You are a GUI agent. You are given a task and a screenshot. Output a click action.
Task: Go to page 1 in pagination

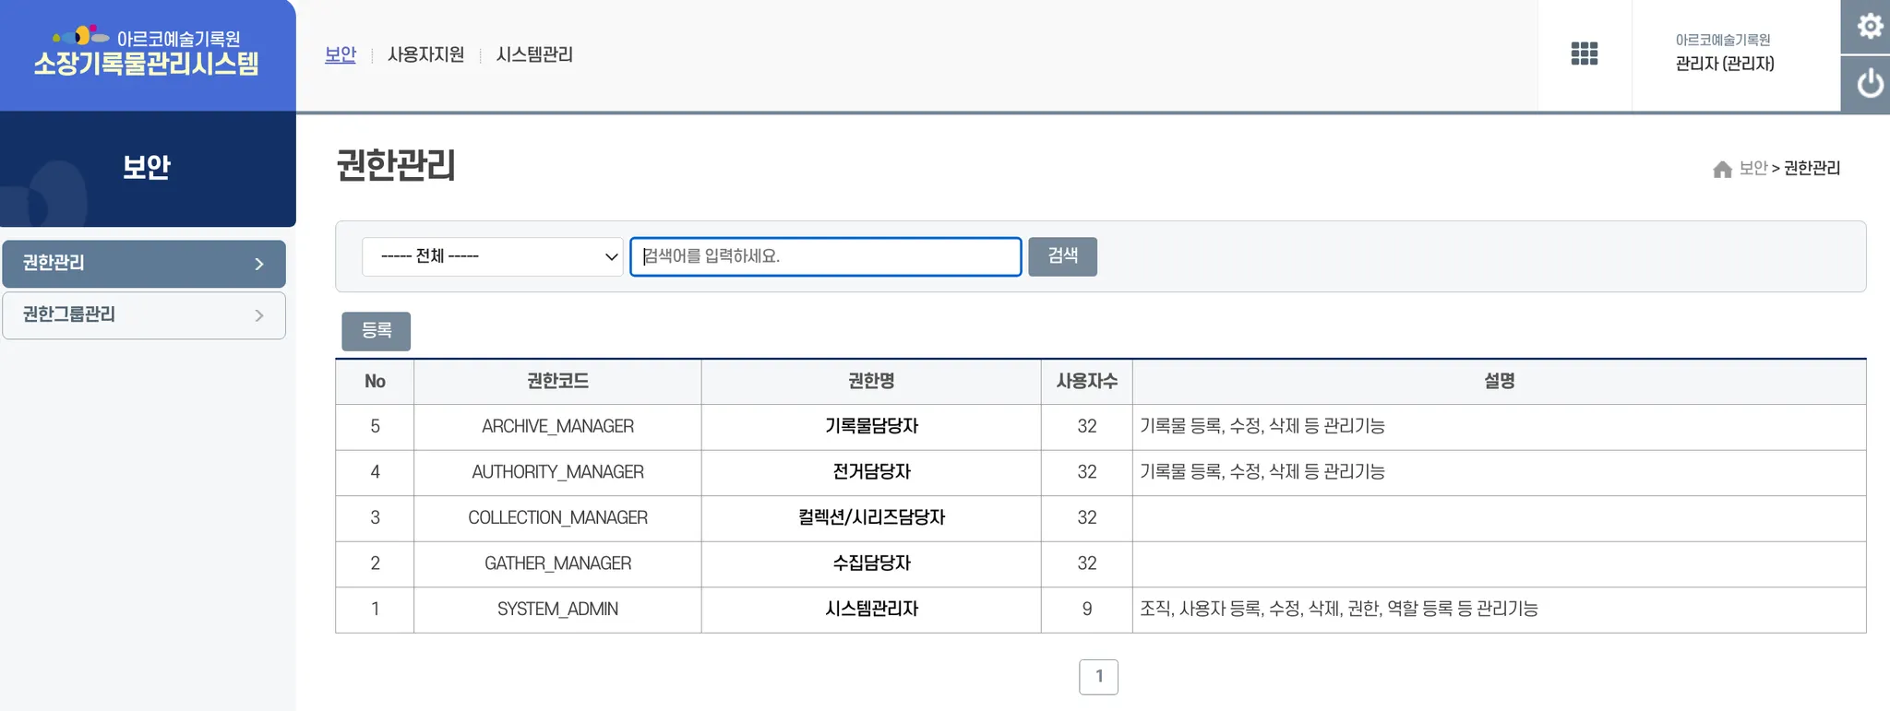pyautogui.click(x=1098, y=677)
